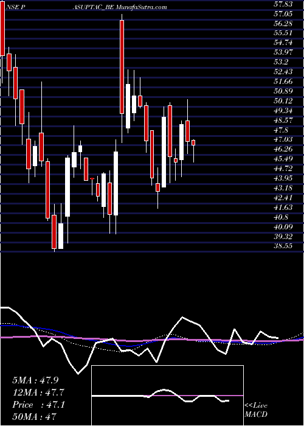The height and width of the screenshot is (426, 304).
Task: Click the 57.05 price axis label
Action: click(284, 13)
